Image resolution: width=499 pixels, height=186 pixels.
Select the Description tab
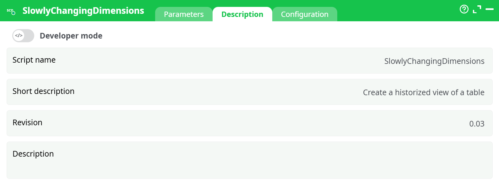click(242, 14)
